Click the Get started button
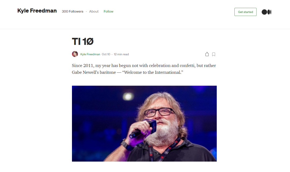The width and height of the screenshot is (290, 172). pyautogui.click(x=245, y=12)
